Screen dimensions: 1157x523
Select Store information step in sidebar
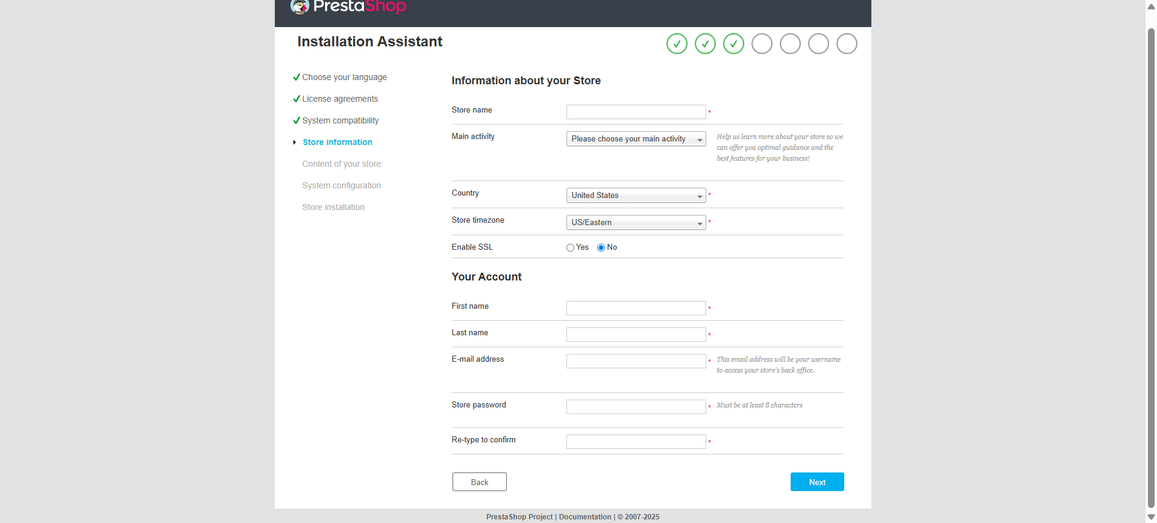[x=337, y=142]
